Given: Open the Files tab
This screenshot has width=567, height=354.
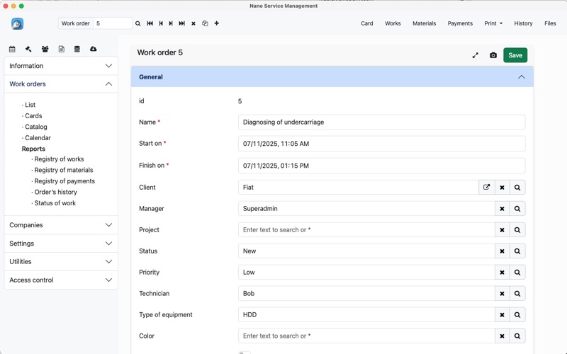Looking at the screenshot, I should click(x=550, y=23).
